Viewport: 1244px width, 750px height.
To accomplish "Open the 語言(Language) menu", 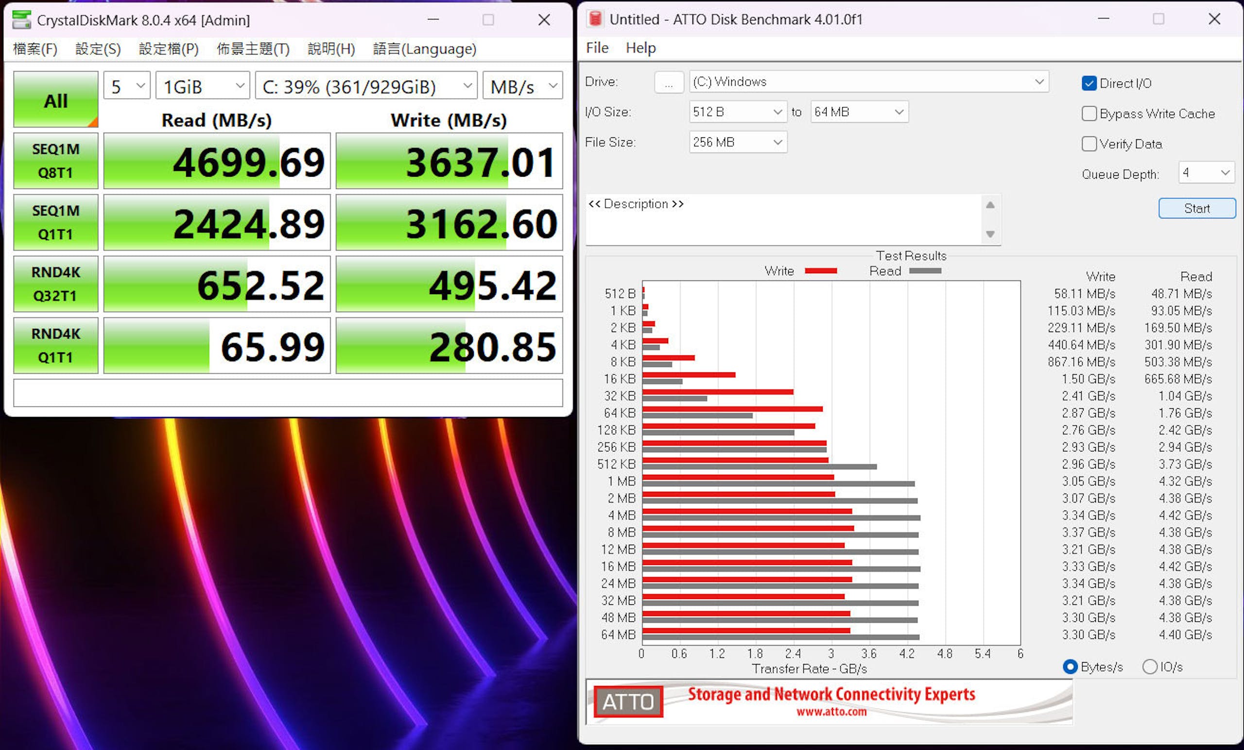I will (425, 49).
